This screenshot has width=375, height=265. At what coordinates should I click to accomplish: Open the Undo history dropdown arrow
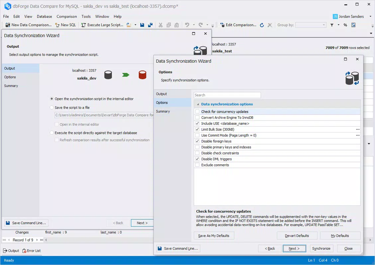[x=194, y=25]
